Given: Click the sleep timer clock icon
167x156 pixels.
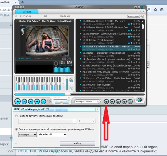Looking at the screenshot, I should [x=56, y=63].
